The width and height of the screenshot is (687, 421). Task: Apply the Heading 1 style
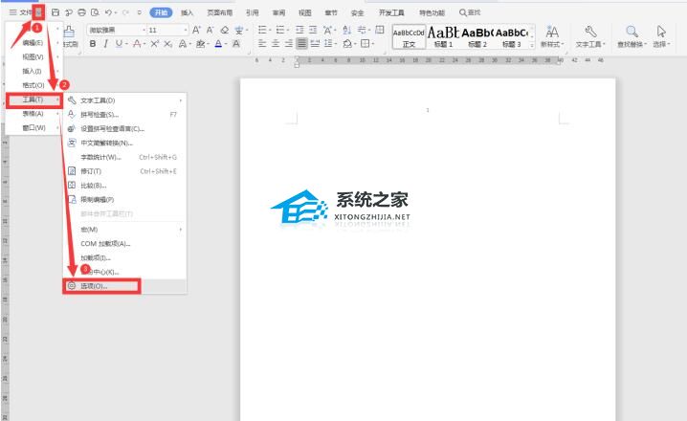click(443, 36)
